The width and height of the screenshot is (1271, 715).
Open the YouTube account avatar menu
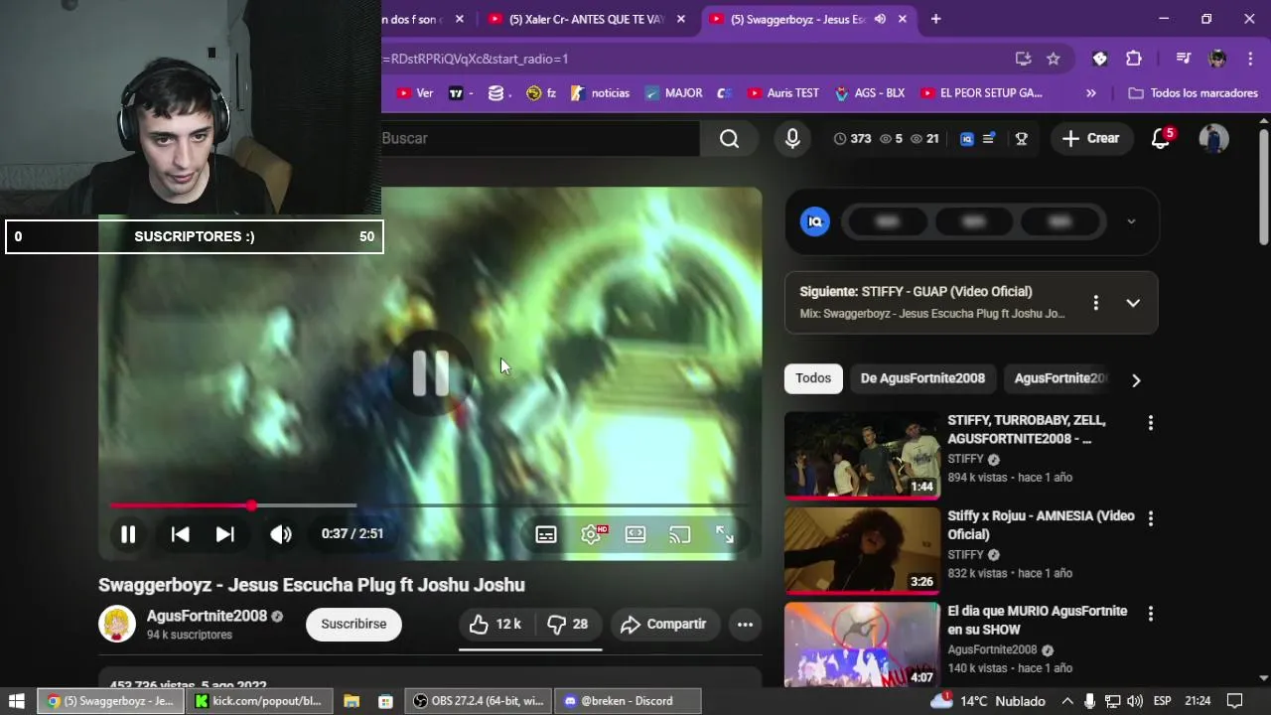coord(1213,138)
